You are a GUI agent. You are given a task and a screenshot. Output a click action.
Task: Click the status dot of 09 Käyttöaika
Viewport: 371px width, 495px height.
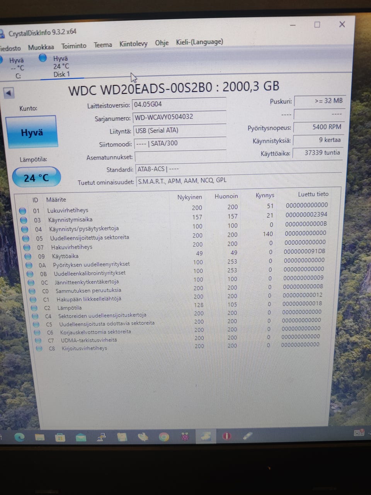[28, 256]
